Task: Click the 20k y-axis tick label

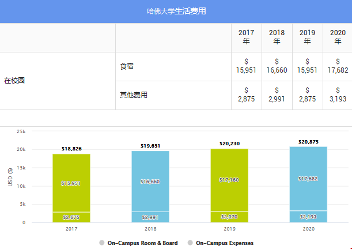Action: [x=21, y=149]
